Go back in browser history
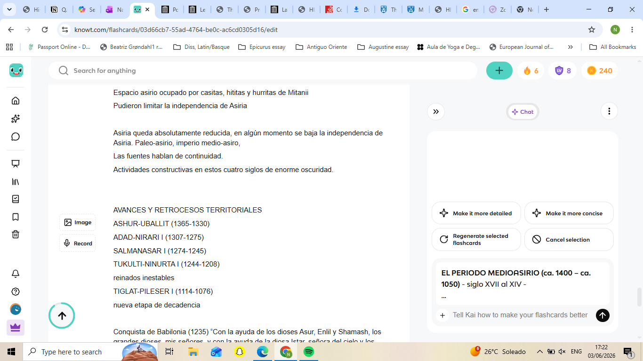The width and height of the screenshot is (643, 361). click(11, 30)
